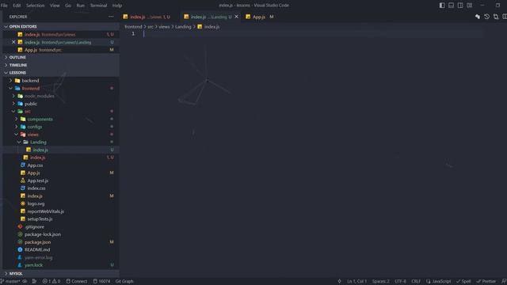Expand the Timeline section
Image resolution: width=507 pixels, height=285 pixels.
click(x=61, y=65)
